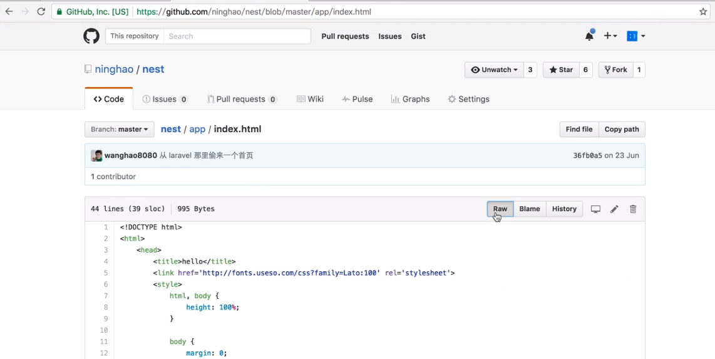View the Raw file
Viewport: 715px width, 359px height.
pyautogui.click(x=500, y=209)
